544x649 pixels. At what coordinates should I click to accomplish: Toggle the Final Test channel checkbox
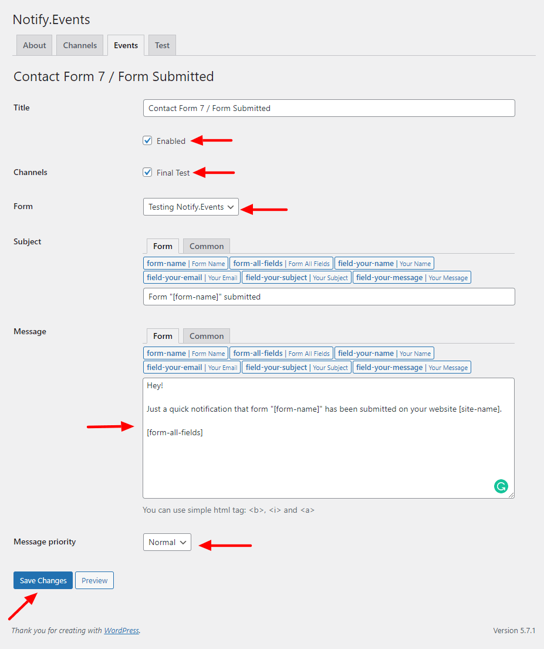pos(147,172)
